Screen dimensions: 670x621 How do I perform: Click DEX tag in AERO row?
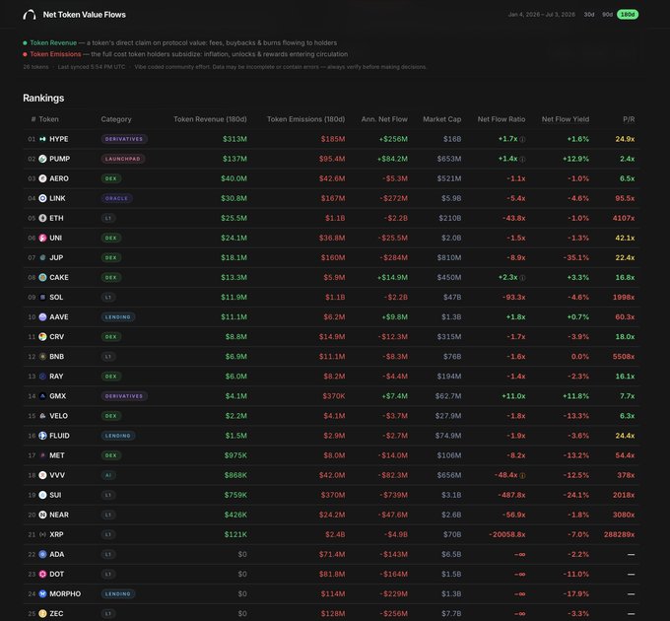click(111, 178)
